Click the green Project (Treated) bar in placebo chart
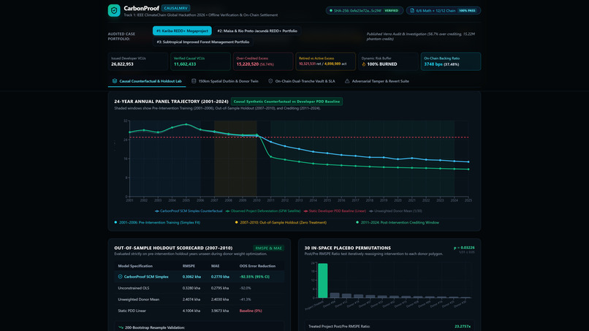This screenshot has height=331, width=589. [x=323, y=281]
